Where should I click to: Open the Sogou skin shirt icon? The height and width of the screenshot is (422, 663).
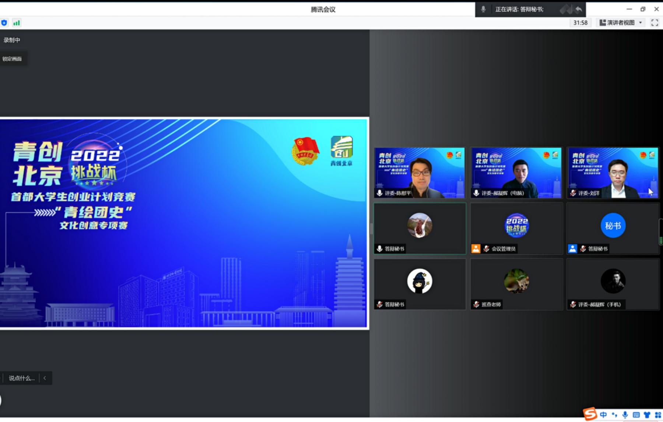click(647, 415)
